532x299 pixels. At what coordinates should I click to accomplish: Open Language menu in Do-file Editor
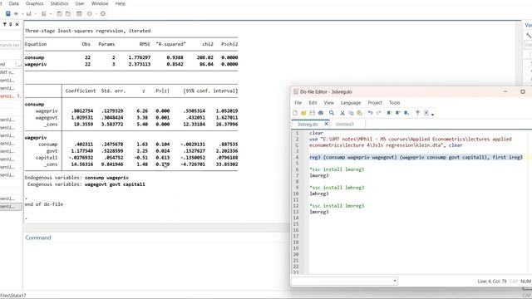coord(351,103)
